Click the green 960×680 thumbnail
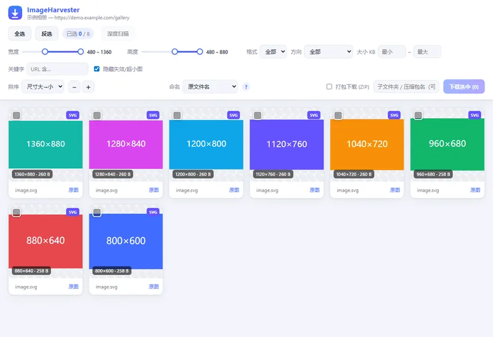493x337 pixels. click(447, 144)
